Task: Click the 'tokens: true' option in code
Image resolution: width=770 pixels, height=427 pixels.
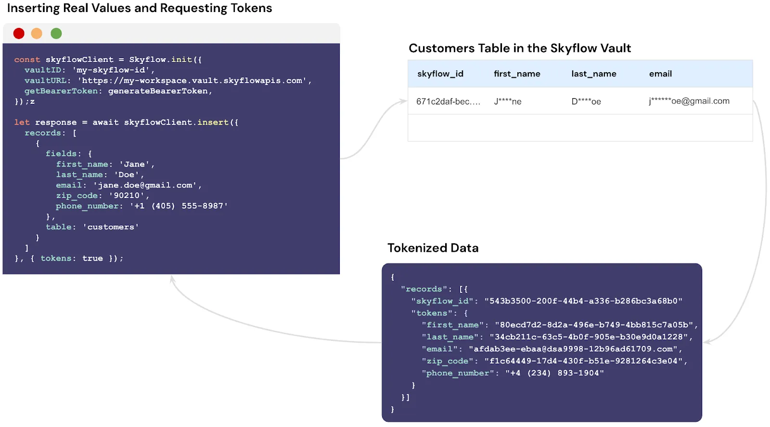Action: point(71,258)
